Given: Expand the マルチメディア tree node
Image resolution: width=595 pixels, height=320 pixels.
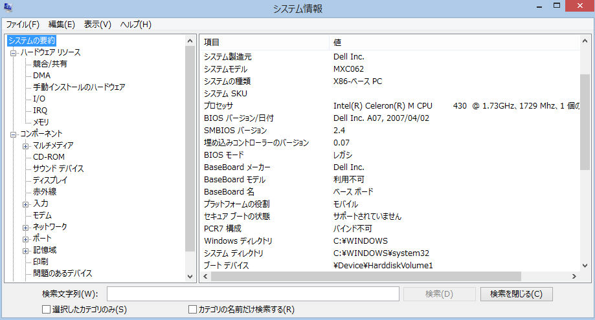Looking at the screenshot, I should coord(26,145).
